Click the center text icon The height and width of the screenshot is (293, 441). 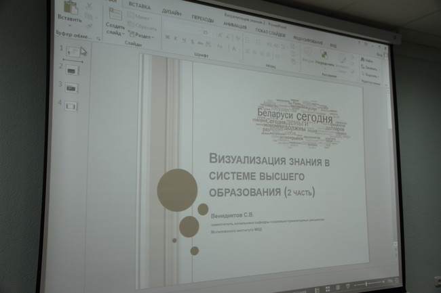[254, 52]
